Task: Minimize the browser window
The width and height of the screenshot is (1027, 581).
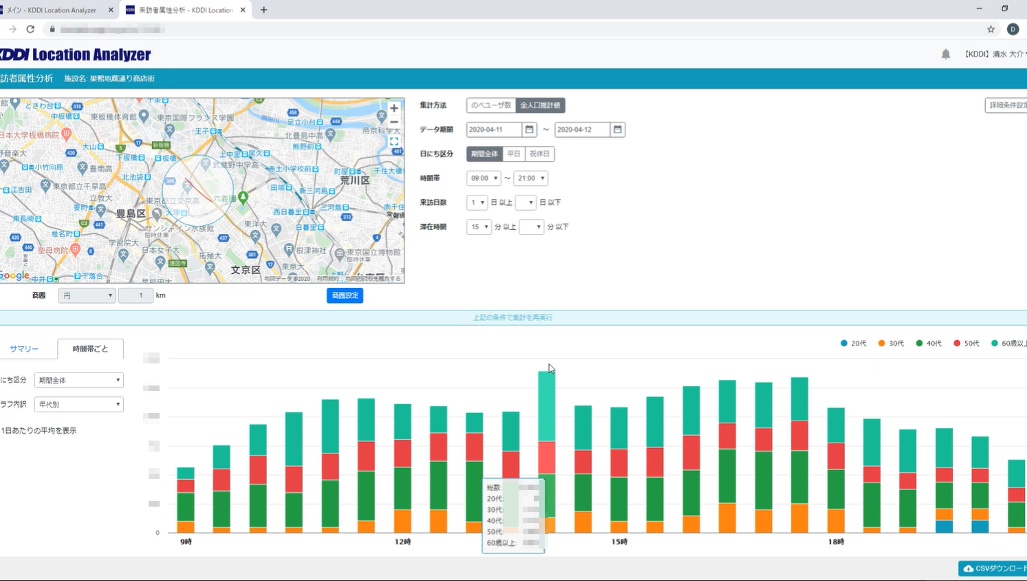Action: (x=979, y=9)
